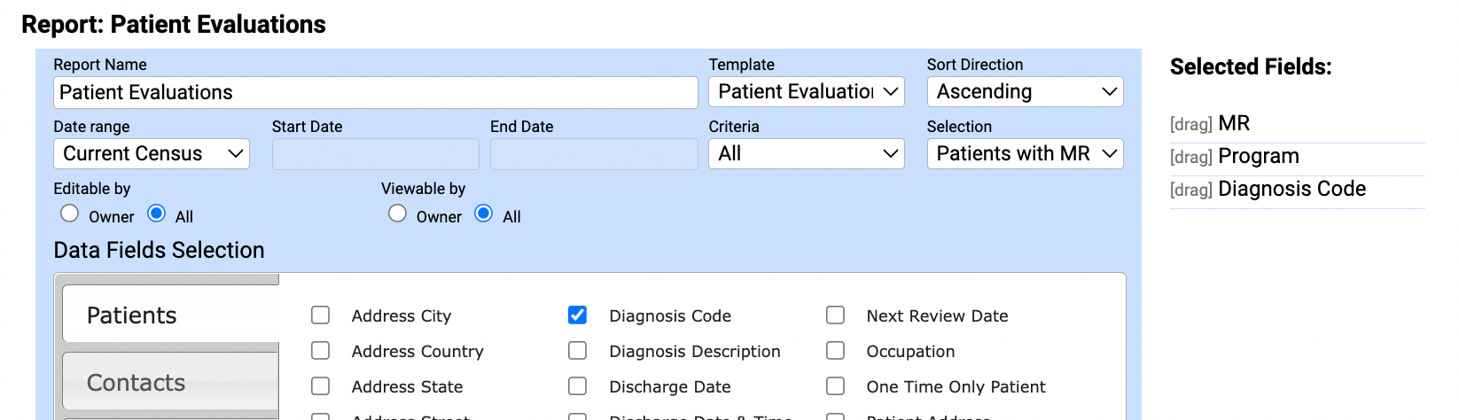This screenshot has width=1459, height=420.
Task: Check the Discharge Date checkbox
Action: click(x=577, y=386)
